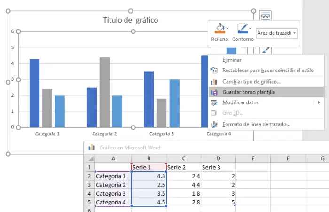Click the Categoría 1 axis label on chart

click(47, 134)
